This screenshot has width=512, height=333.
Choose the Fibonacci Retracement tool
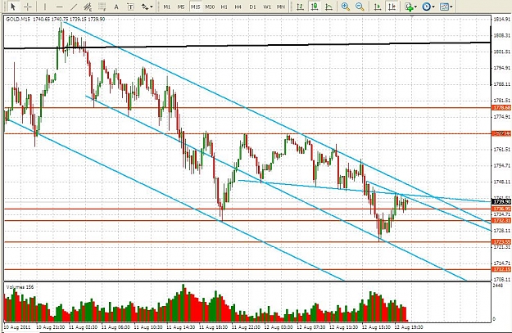click(x=102, y=7)
